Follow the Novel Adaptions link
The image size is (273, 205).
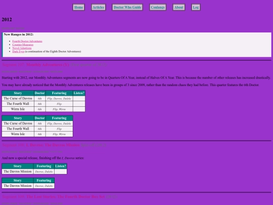click(x=22, y=48)
